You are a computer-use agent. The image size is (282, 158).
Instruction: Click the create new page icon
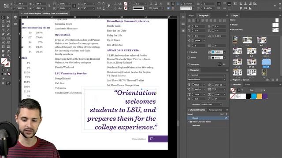pyautogui.click(x=273, y=79)
